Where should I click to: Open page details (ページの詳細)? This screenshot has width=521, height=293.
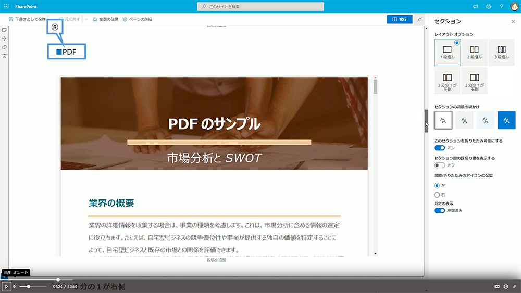click(137, 19)
